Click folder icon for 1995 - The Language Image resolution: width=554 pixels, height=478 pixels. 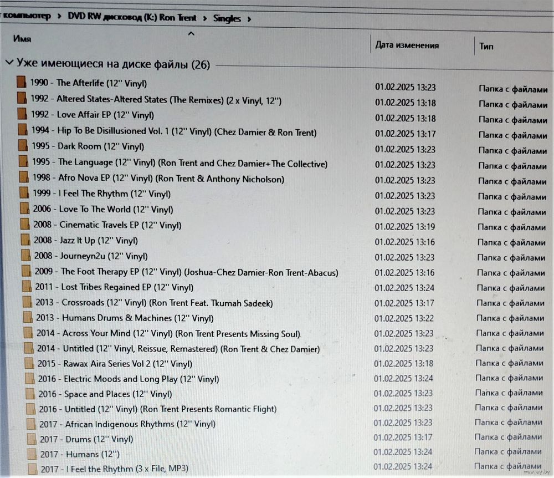(x=23, y=161)
